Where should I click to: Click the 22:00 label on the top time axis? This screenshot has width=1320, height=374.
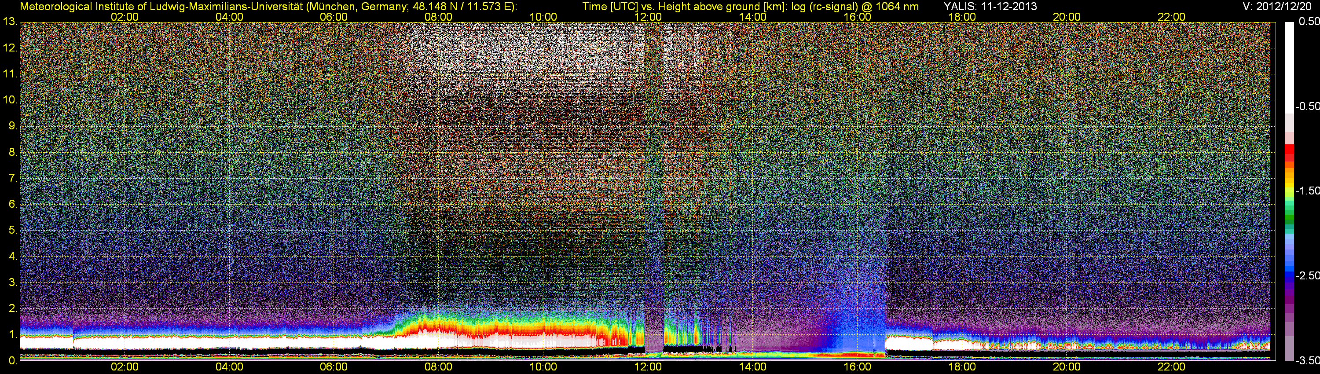1171,17
